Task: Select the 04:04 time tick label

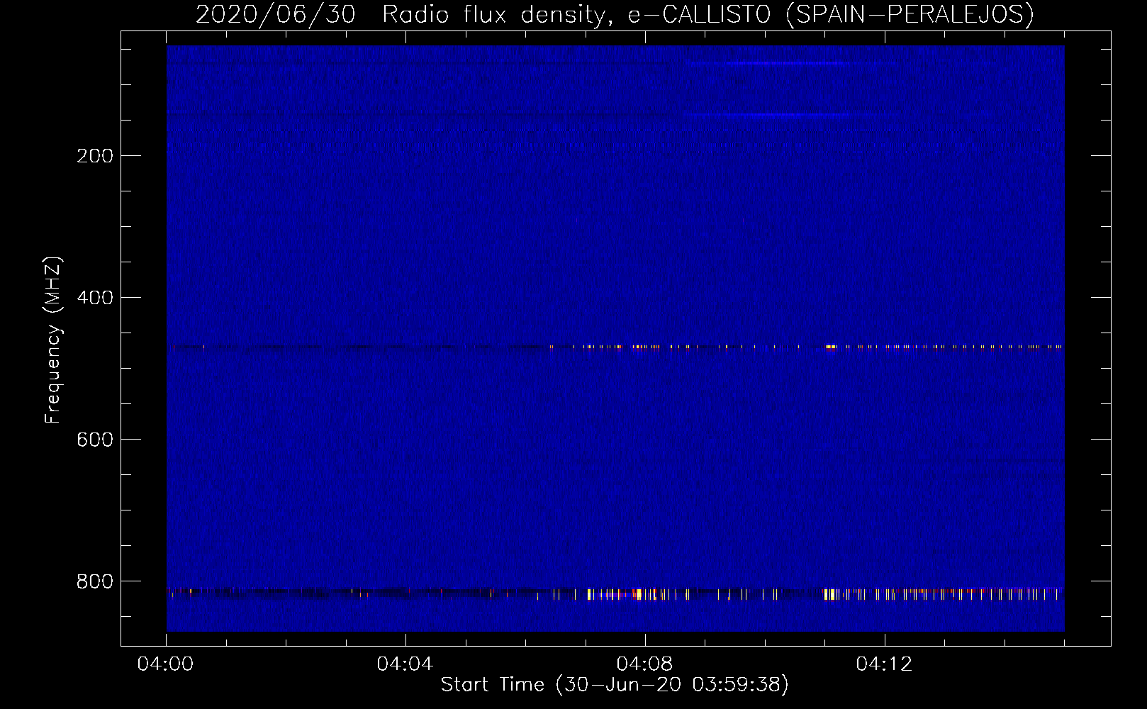Action: (x=405, y=664)
